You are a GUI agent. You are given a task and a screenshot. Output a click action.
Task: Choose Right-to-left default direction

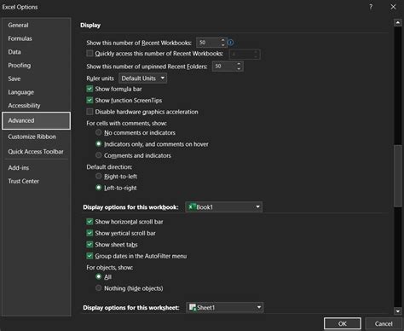point(98,177)
